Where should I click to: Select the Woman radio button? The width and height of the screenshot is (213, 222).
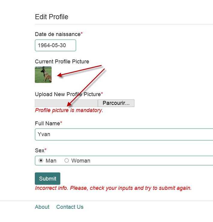(x=67, y=160)
